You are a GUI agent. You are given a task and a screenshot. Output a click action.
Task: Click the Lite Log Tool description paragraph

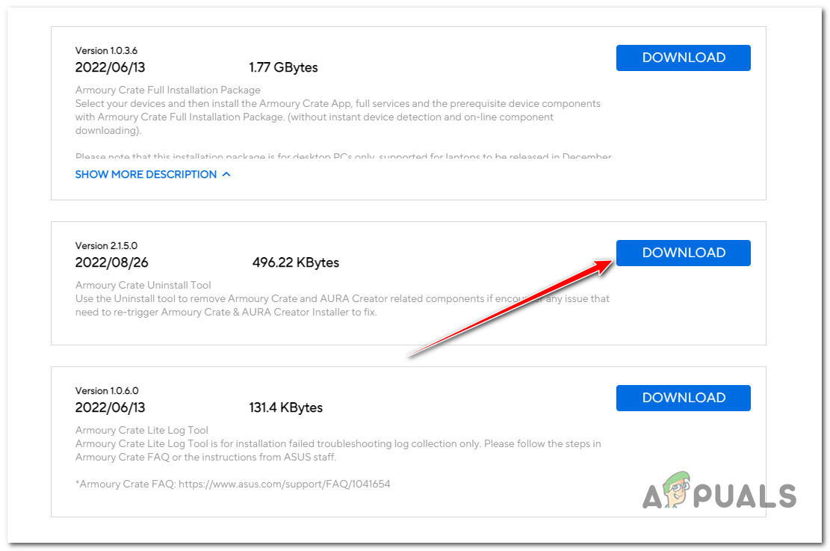[x=338, y=450]
